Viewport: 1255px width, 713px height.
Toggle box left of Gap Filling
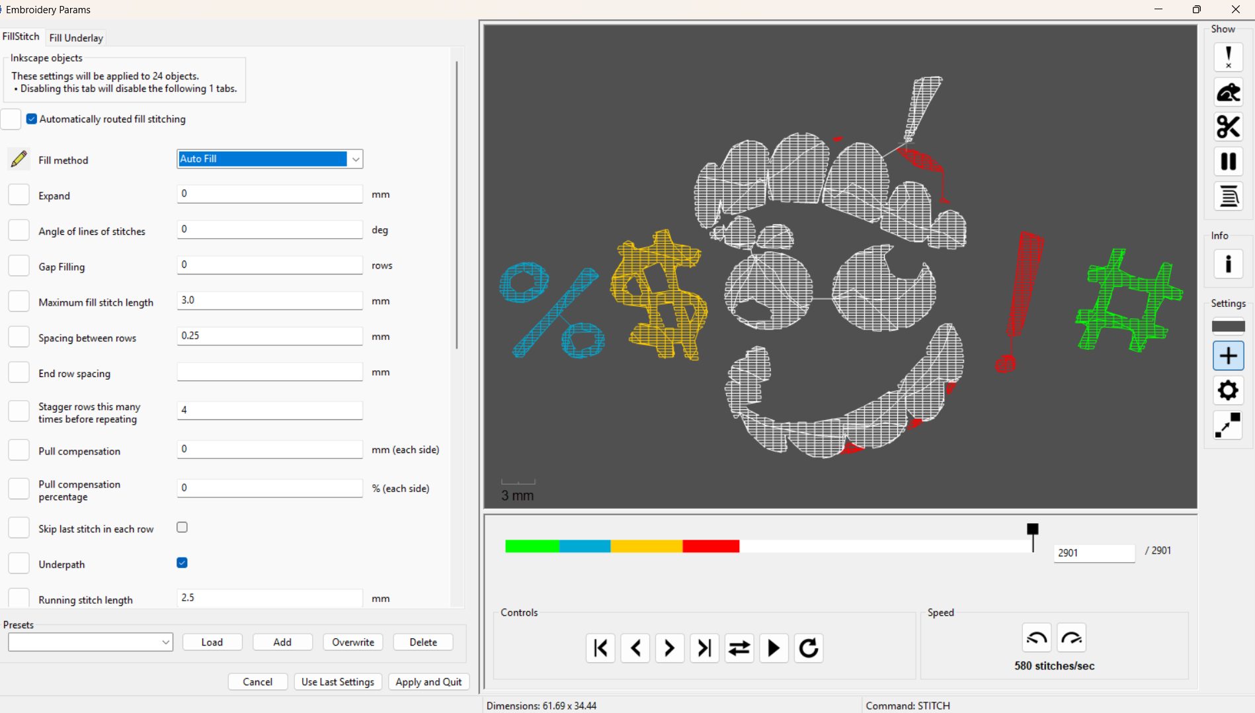[19, 266]
